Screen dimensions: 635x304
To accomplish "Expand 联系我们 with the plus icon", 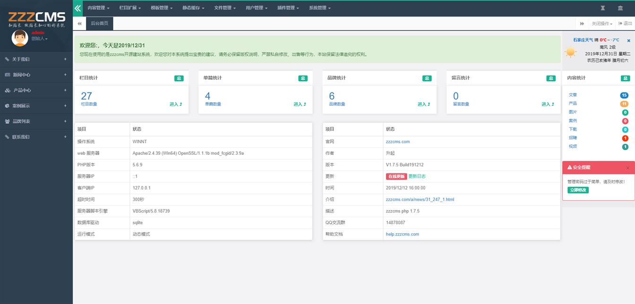I will click(65, 137).
